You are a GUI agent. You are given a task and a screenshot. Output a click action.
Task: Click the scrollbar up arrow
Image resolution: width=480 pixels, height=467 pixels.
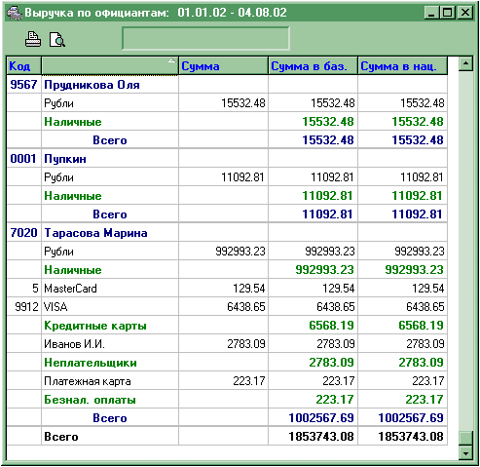pyautogui.click(x=465, y=63)
